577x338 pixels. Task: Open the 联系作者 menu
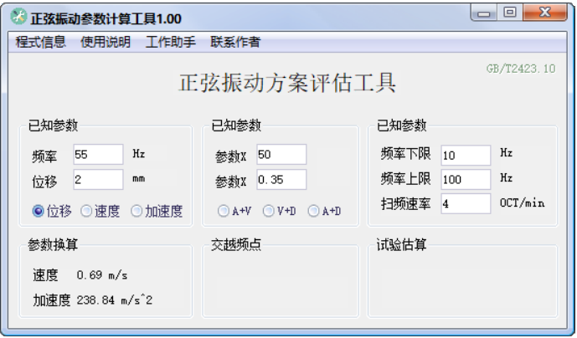click(x=234, y=42)
